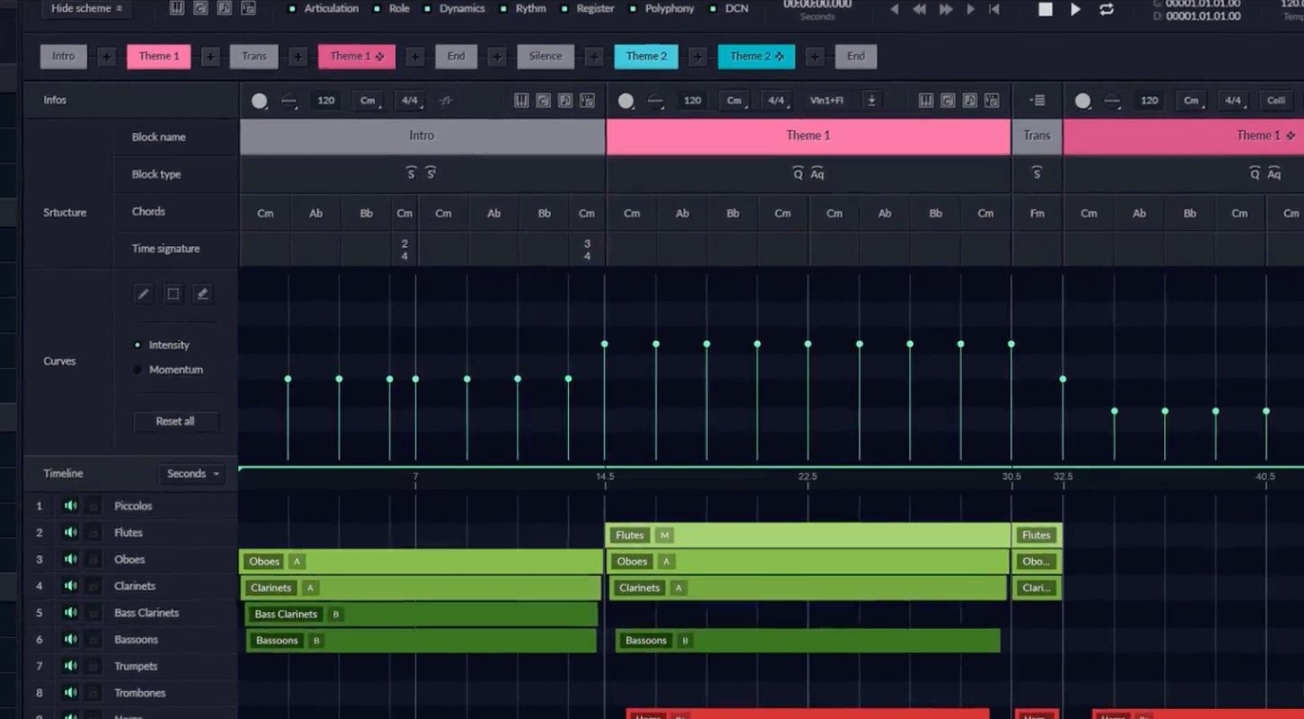Toggle loop playback icon
Screen dimensions: 1304x719
[x=1107, y=9]
